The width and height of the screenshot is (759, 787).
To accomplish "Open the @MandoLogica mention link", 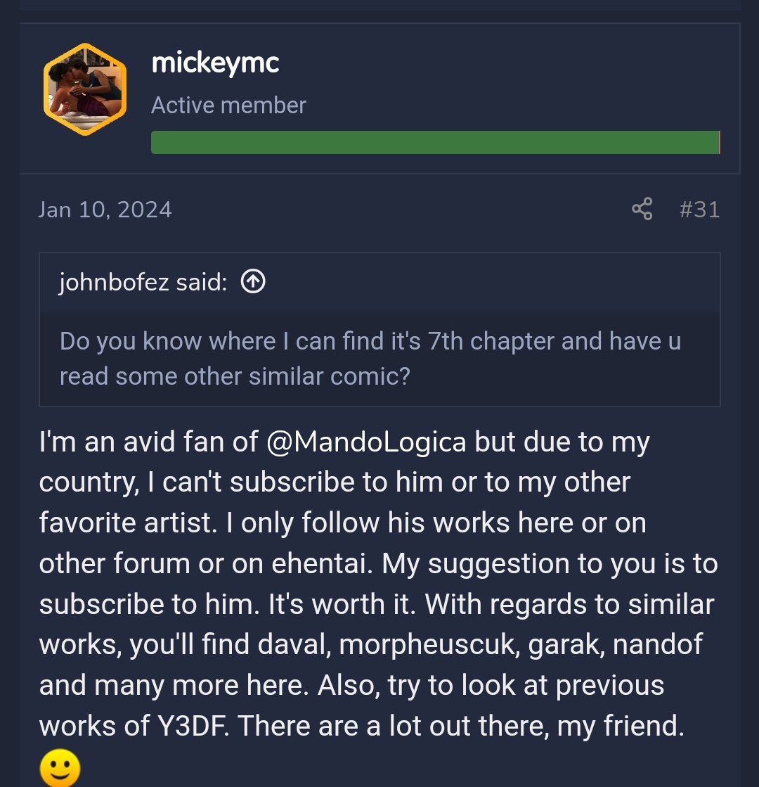I will coord(366,442).
